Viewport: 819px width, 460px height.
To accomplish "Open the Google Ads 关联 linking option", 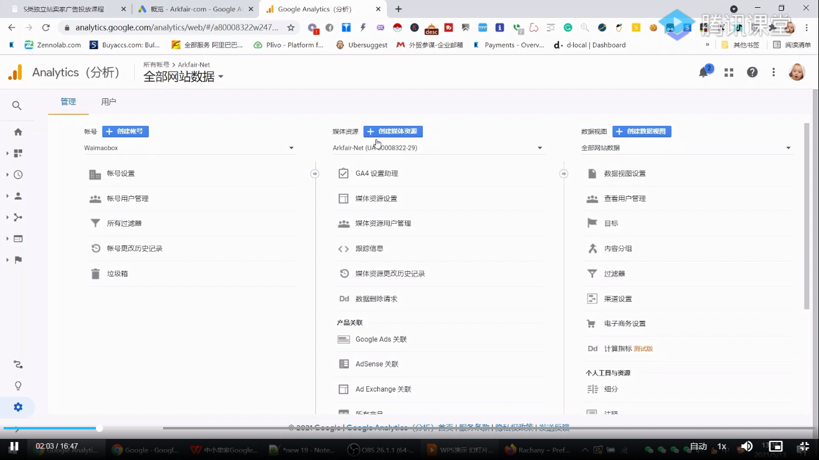I will click(x=382, y=339).
